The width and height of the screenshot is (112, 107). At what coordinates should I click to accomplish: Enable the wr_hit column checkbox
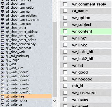pos(65,65)
